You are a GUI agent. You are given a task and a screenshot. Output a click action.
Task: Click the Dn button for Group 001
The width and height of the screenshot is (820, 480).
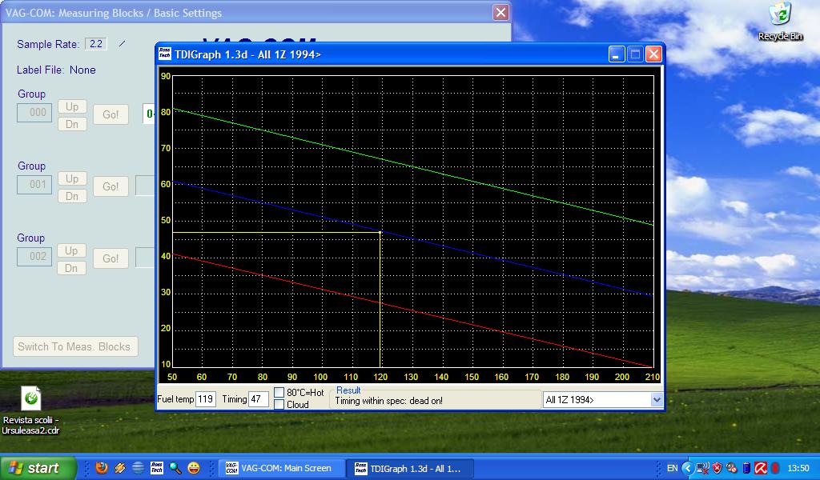[x=72, y=196]
